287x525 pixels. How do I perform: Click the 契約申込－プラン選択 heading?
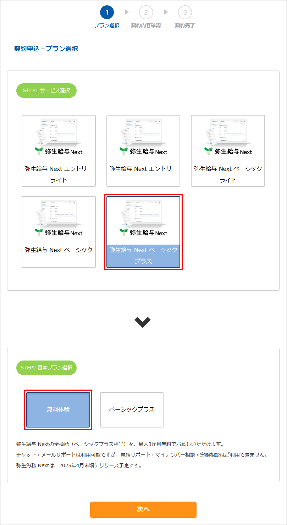click(x=46, y=49)
